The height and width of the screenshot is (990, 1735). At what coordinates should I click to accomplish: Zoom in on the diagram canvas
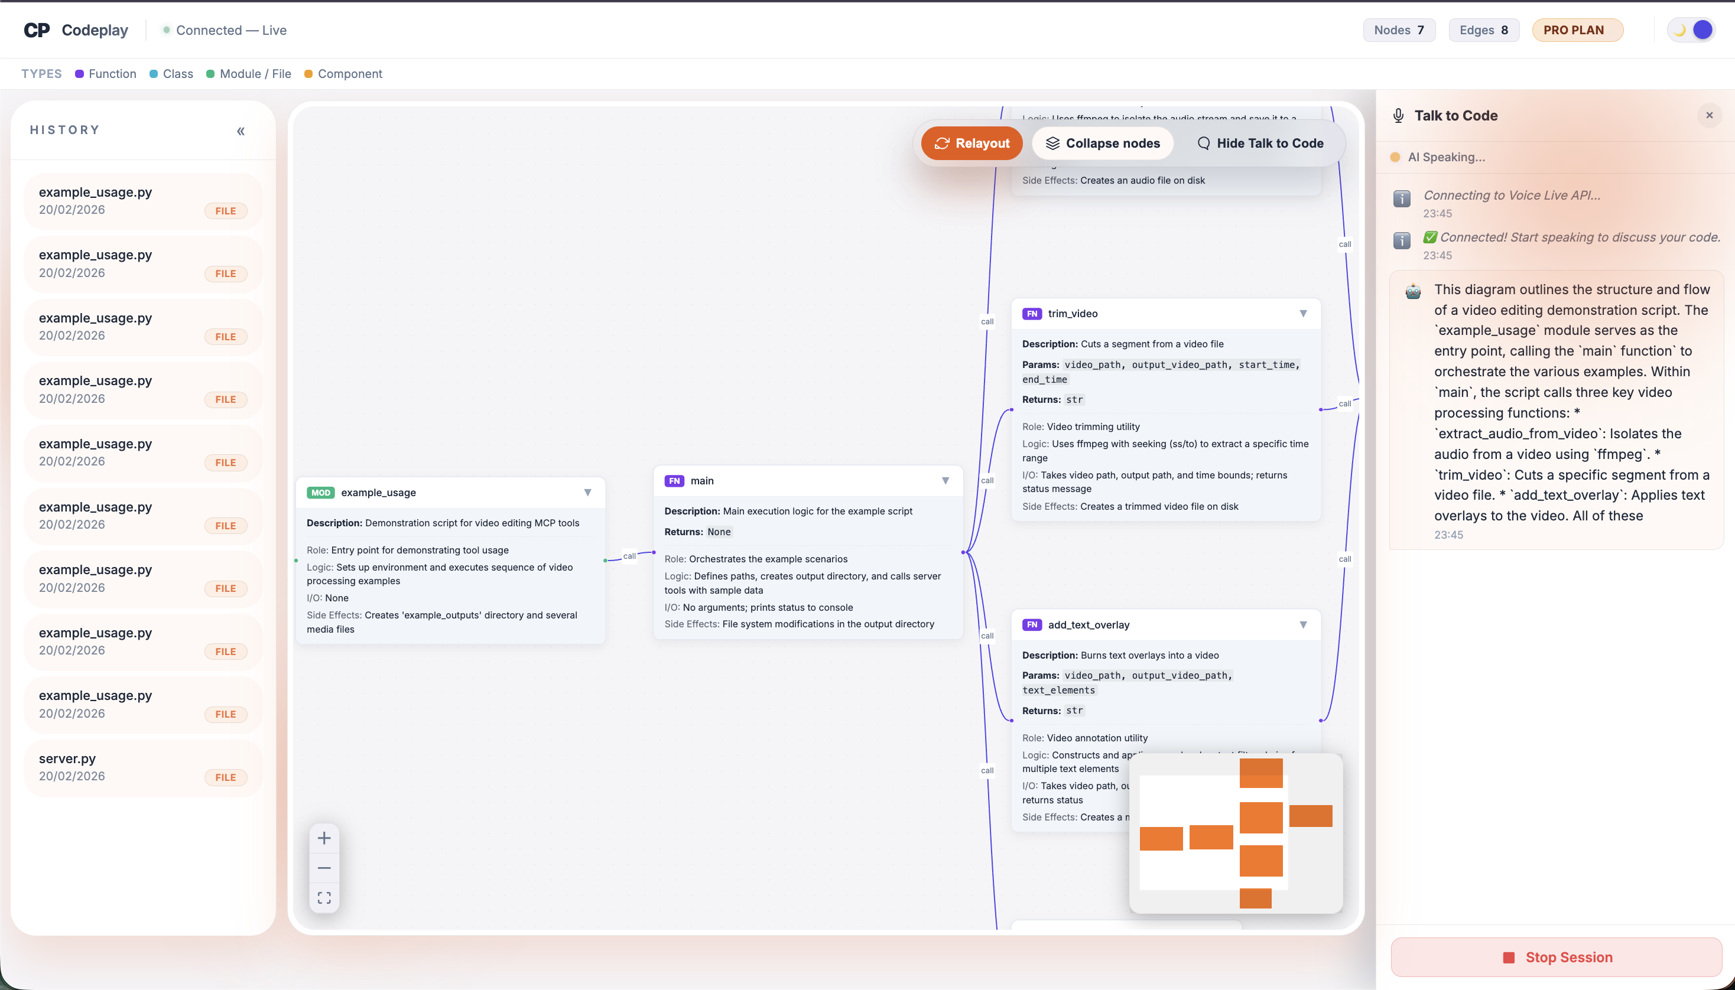pos(325,838)
